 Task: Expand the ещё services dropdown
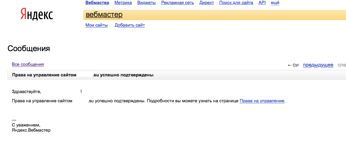[275, 3]
